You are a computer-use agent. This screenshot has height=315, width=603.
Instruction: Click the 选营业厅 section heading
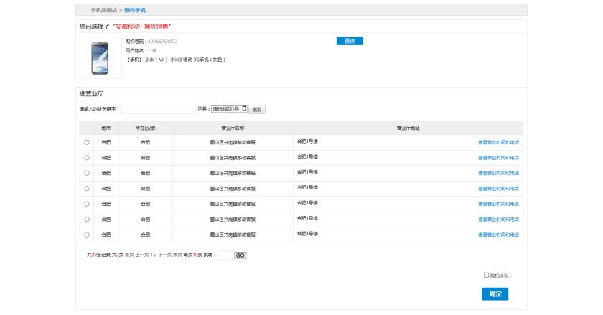click(x=92, y=93)
